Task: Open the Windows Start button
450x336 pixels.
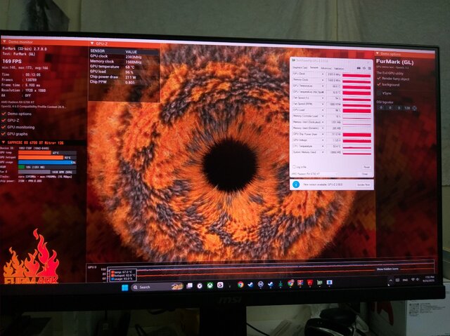Action: [x=125, y=288]
